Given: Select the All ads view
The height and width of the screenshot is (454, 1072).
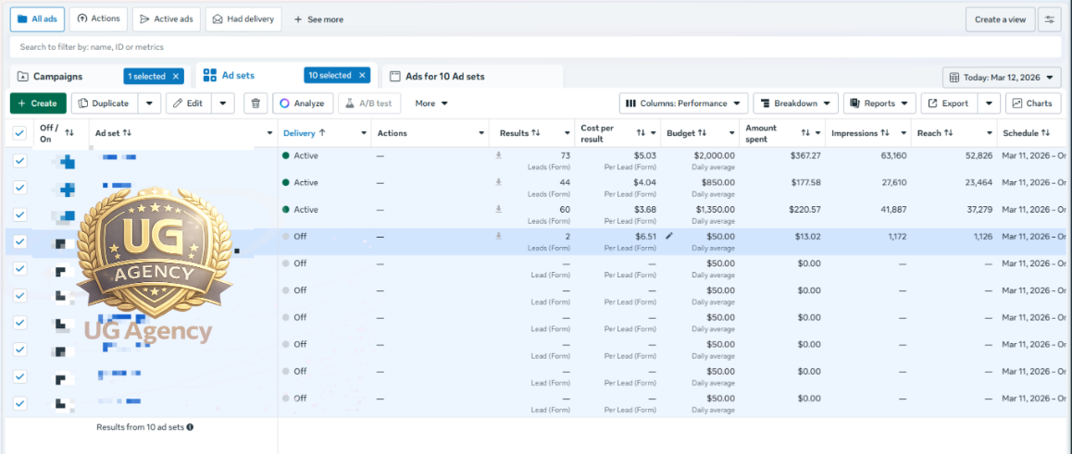Looking at the screenshot, I should 38,19.
